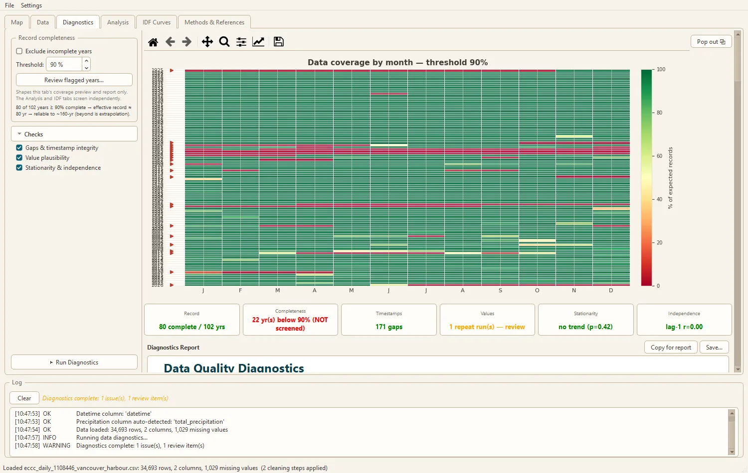This screenshot has height=473, width=748.
Task: Click the Threshold 90 % field
Action: (64, 64)
